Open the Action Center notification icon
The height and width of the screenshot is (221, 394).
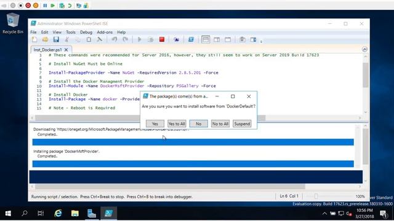(383, 214)
